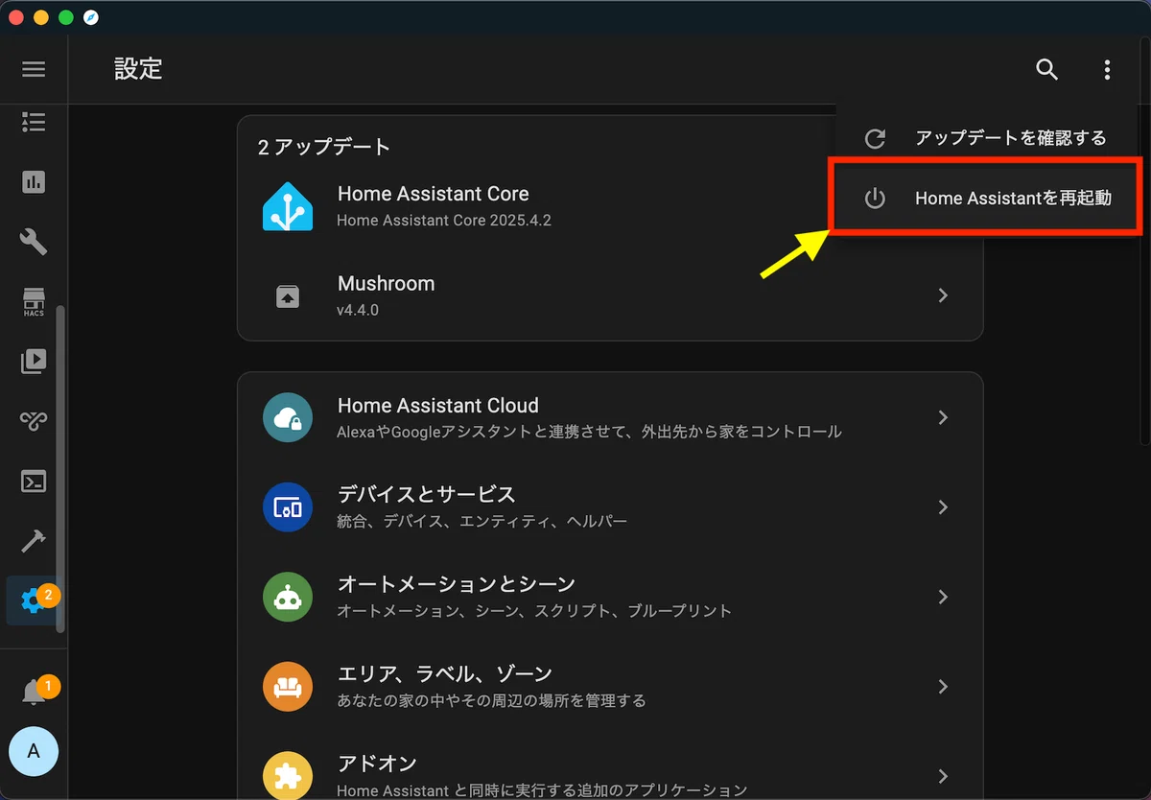
Task: Open the Mushroom v4.4.0 update entry
Action: (x=610, y=295)
